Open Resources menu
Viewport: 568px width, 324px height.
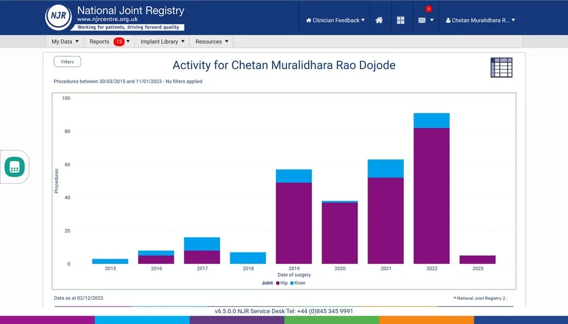211,41
